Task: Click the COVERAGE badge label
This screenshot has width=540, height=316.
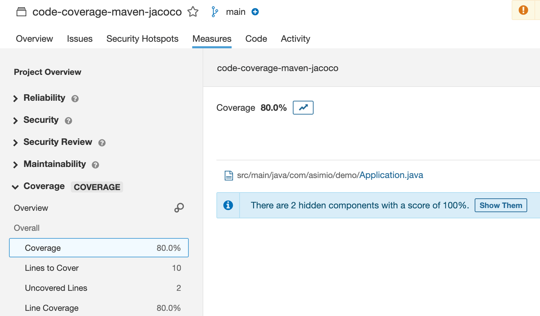Action: (x=97, y=187)
